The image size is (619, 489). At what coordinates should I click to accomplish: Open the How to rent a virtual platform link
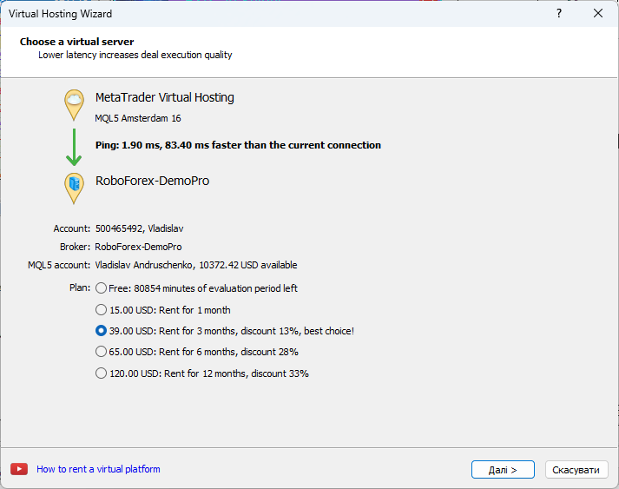point(98,469)
